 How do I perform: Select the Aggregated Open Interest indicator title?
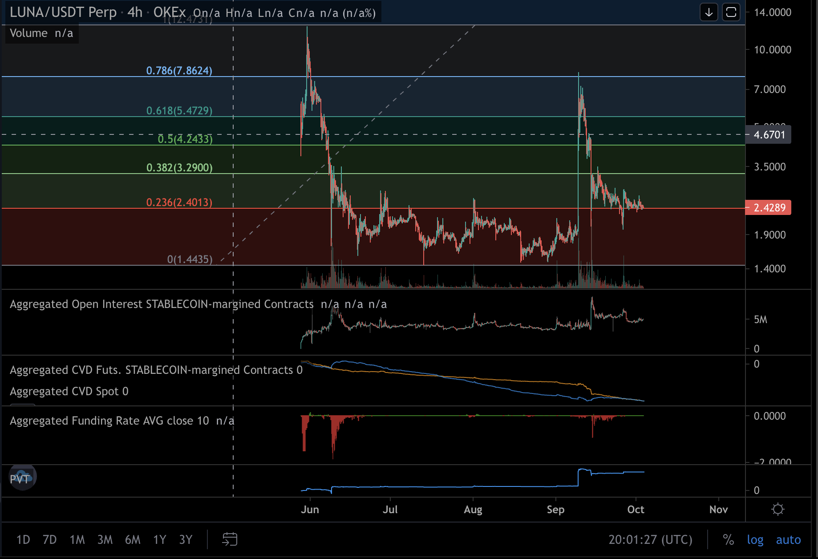click(x=161, y=304)
